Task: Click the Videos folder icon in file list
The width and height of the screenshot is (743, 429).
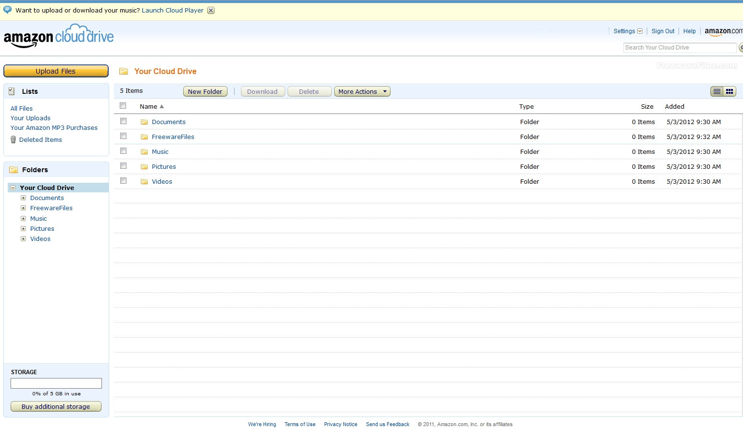Action: pos(144,182)
